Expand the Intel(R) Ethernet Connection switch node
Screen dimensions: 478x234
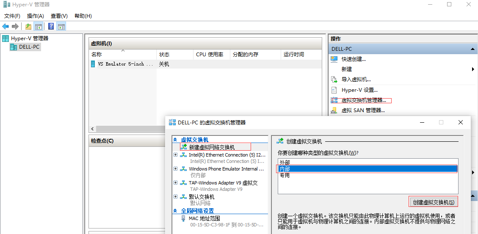coord(175,155)
